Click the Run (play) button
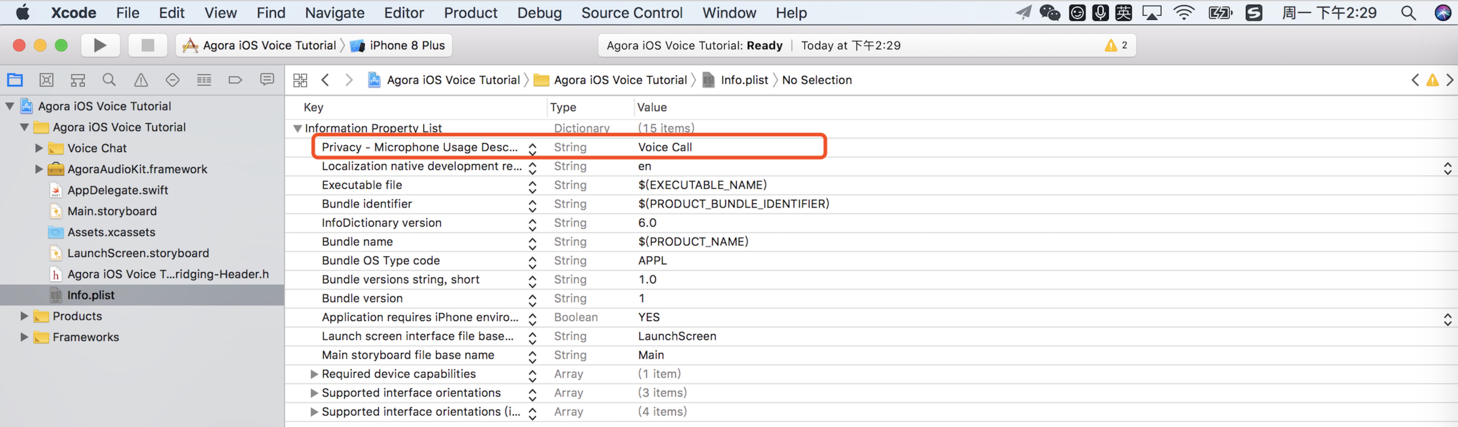The height and width of the screenshot is (427, 1458). coord(100,45)
